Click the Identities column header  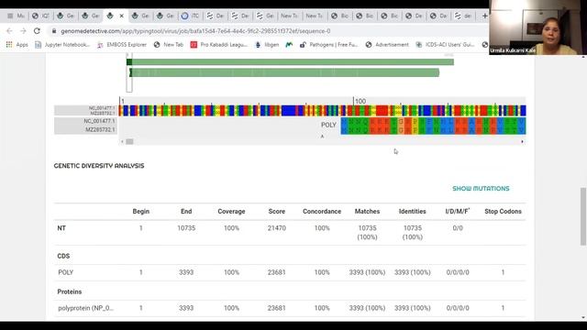click(412, 212)
